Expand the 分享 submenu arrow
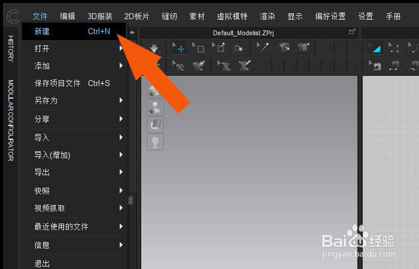419x269 pixels. tap(121, 119)
